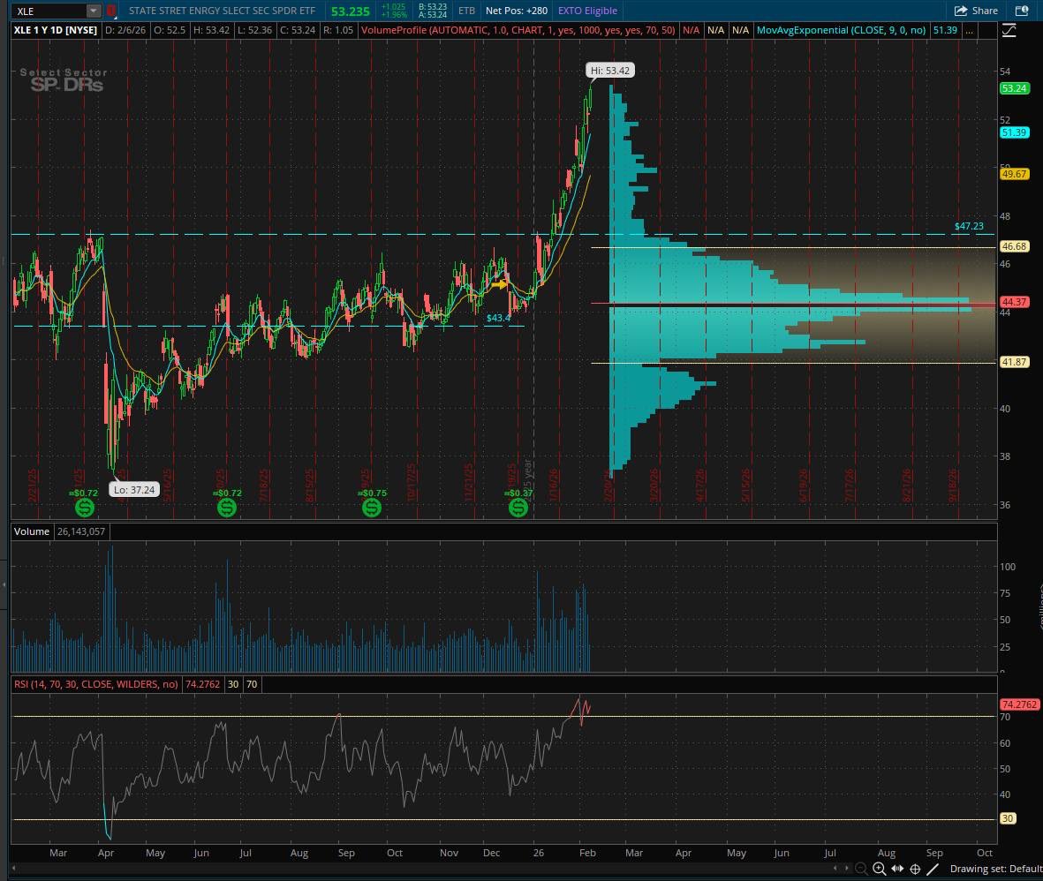Open the XLE symbol dropdown arrow
Image resolution: width=1043 pixels, height=881 pixels.
point(94,11)
